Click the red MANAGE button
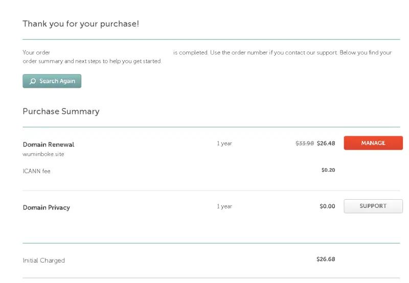Image resolution: width=409 pixels, height=283 pixels. (373, 143)
